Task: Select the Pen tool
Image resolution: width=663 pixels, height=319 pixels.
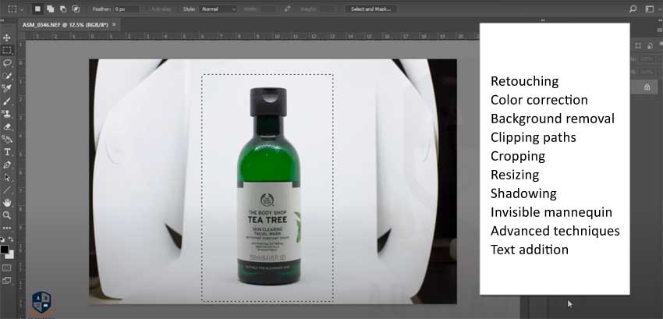Action: point(7,165)
